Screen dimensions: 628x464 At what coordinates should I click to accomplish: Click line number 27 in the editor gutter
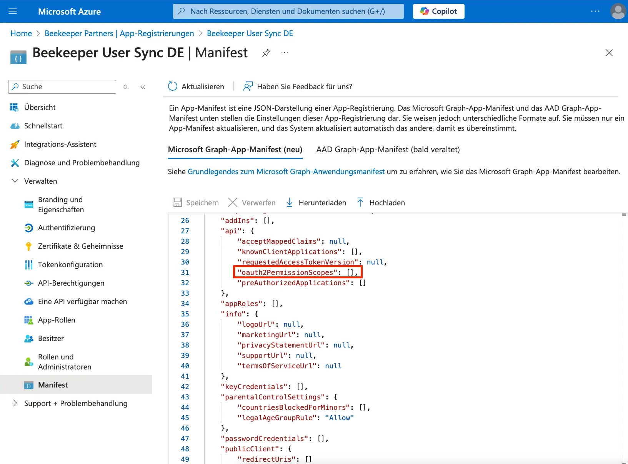(x=185, y=231)
